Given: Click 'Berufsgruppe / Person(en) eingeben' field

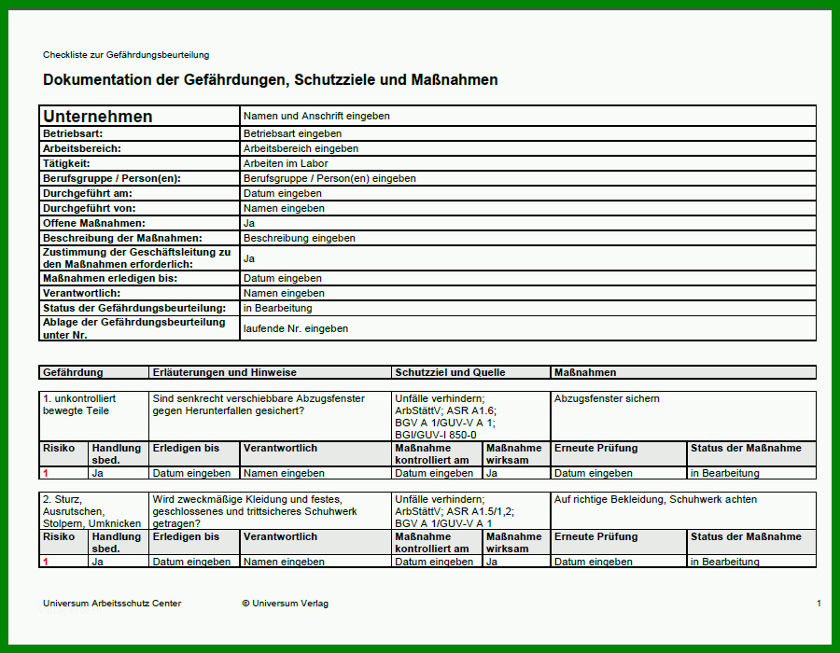Looking at the screenshot, I should [x=527, y=179].
